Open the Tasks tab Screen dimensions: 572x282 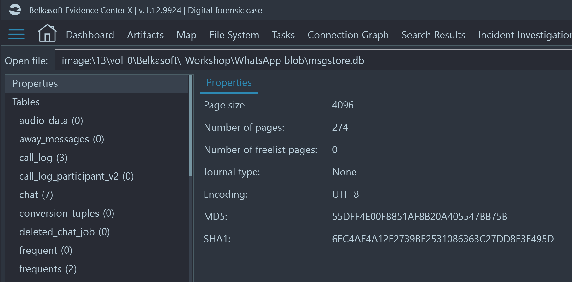[283, 35]
